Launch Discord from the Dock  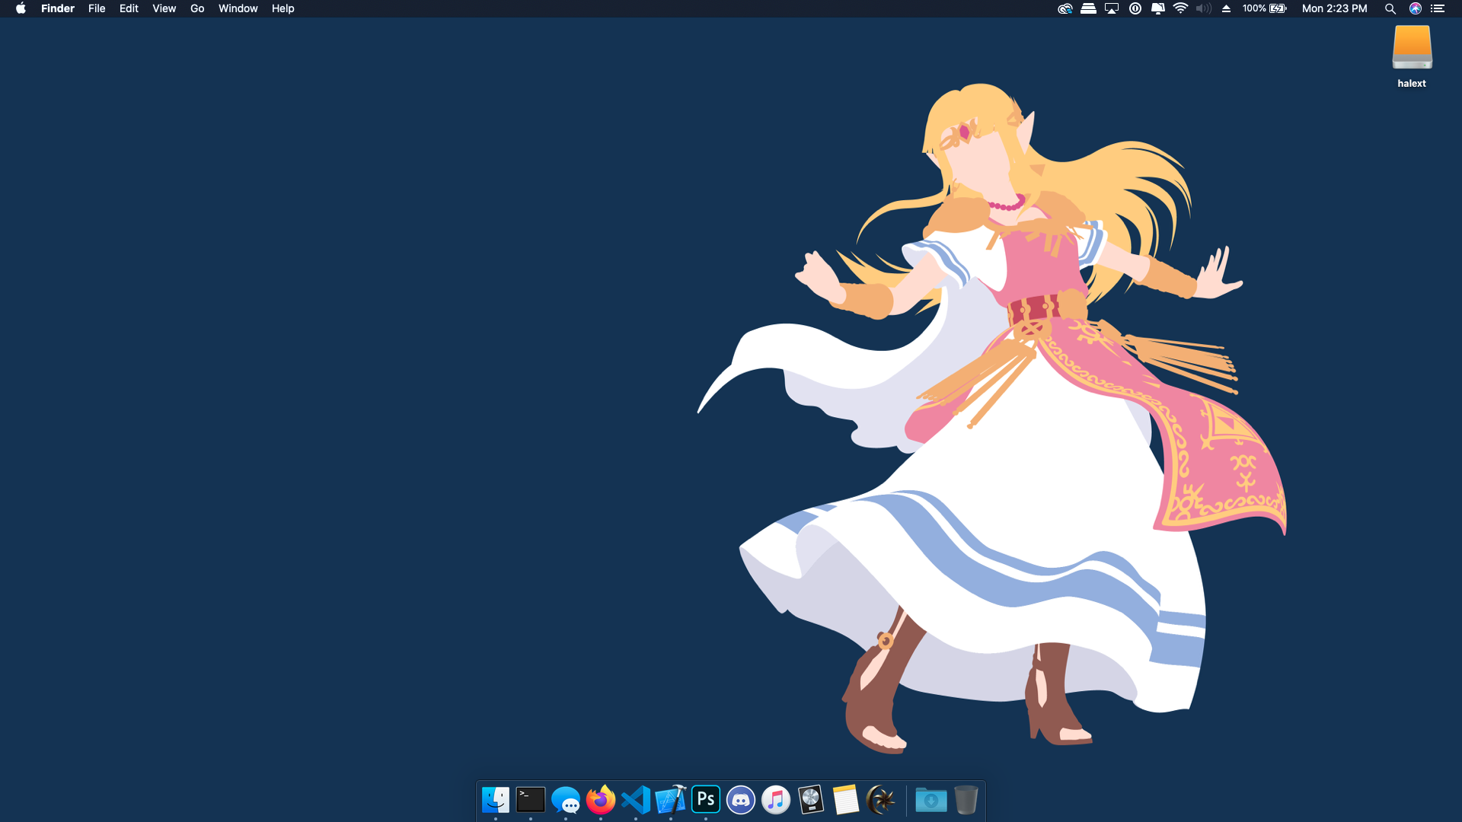point(741,800)
